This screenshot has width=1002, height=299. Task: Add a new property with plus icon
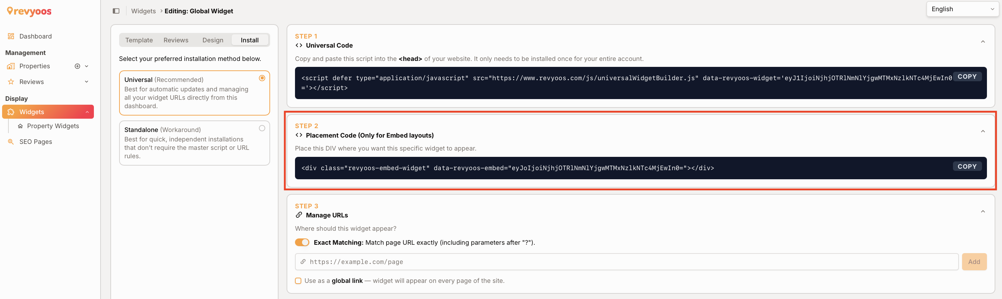(77, 66)
